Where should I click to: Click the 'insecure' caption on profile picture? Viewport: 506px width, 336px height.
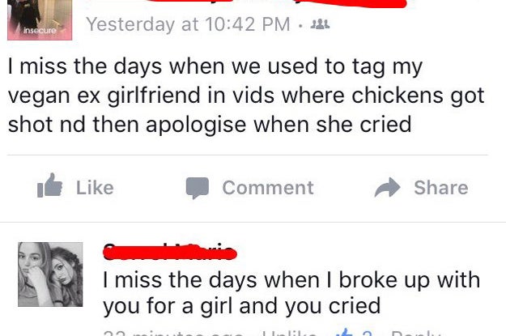tap(40, 31)
